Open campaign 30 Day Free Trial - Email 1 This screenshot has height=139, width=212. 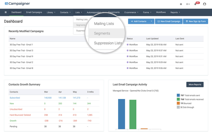pos(21,45)
